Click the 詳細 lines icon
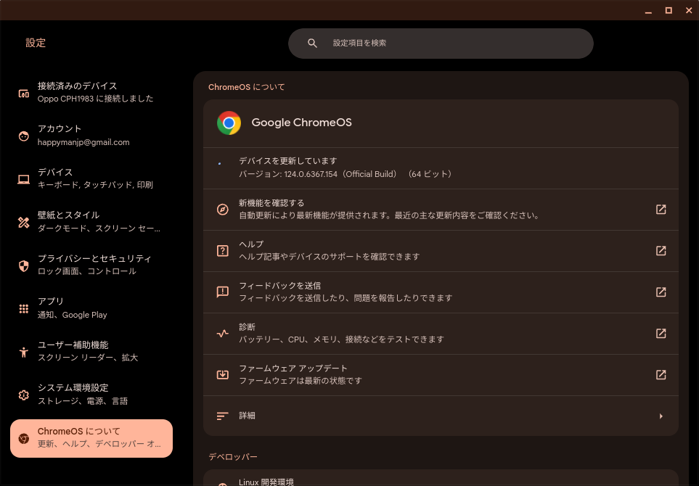Screen dimensions: 699x486 (x=222, y=416)
